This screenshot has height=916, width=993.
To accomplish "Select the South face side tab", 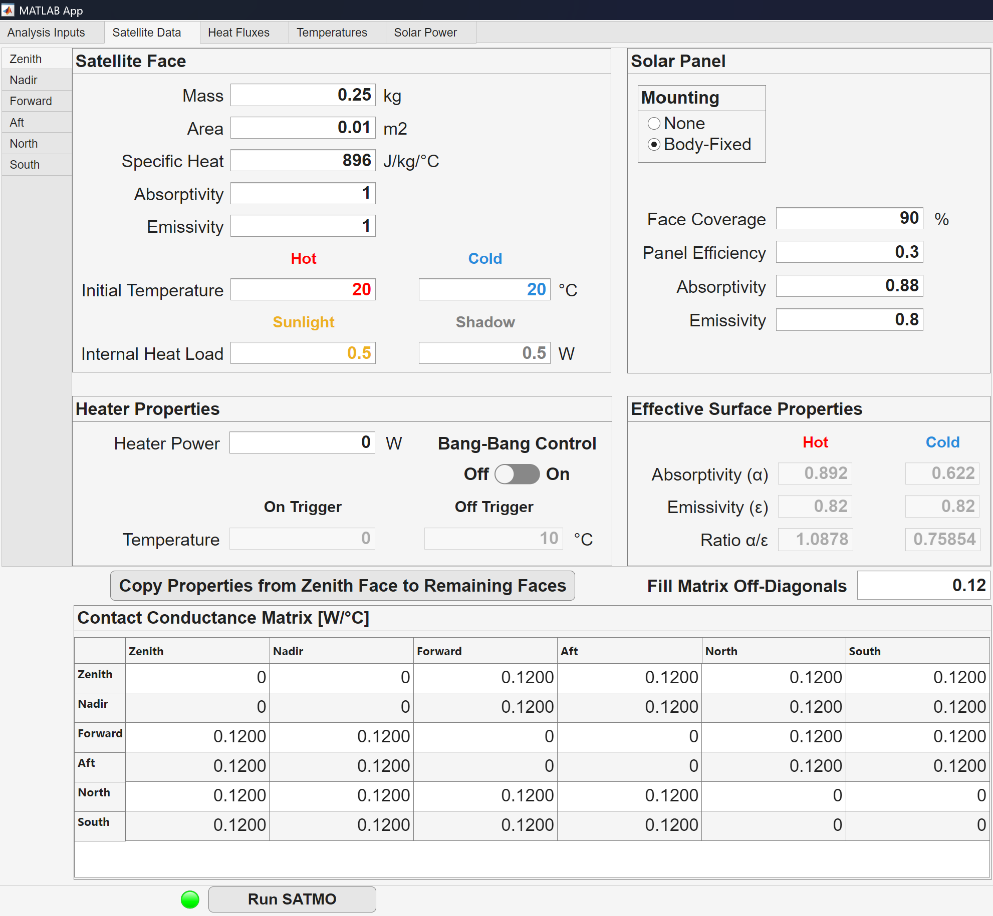I will [25, 165].
